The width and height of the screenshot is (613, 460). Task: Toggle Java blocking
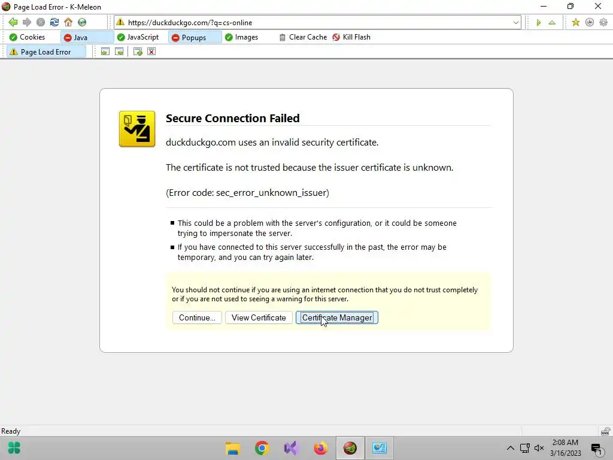coord(87,38)
